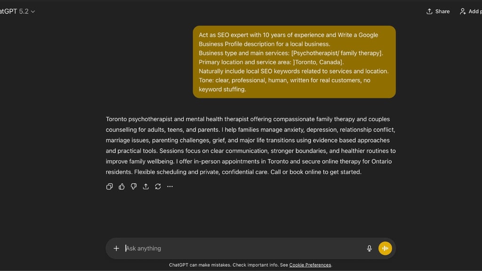Click share icon below the response

coord(146,186)
